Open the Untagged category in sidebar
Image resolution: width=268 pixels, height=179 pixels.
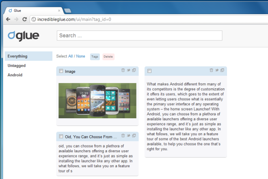point(17,66)
